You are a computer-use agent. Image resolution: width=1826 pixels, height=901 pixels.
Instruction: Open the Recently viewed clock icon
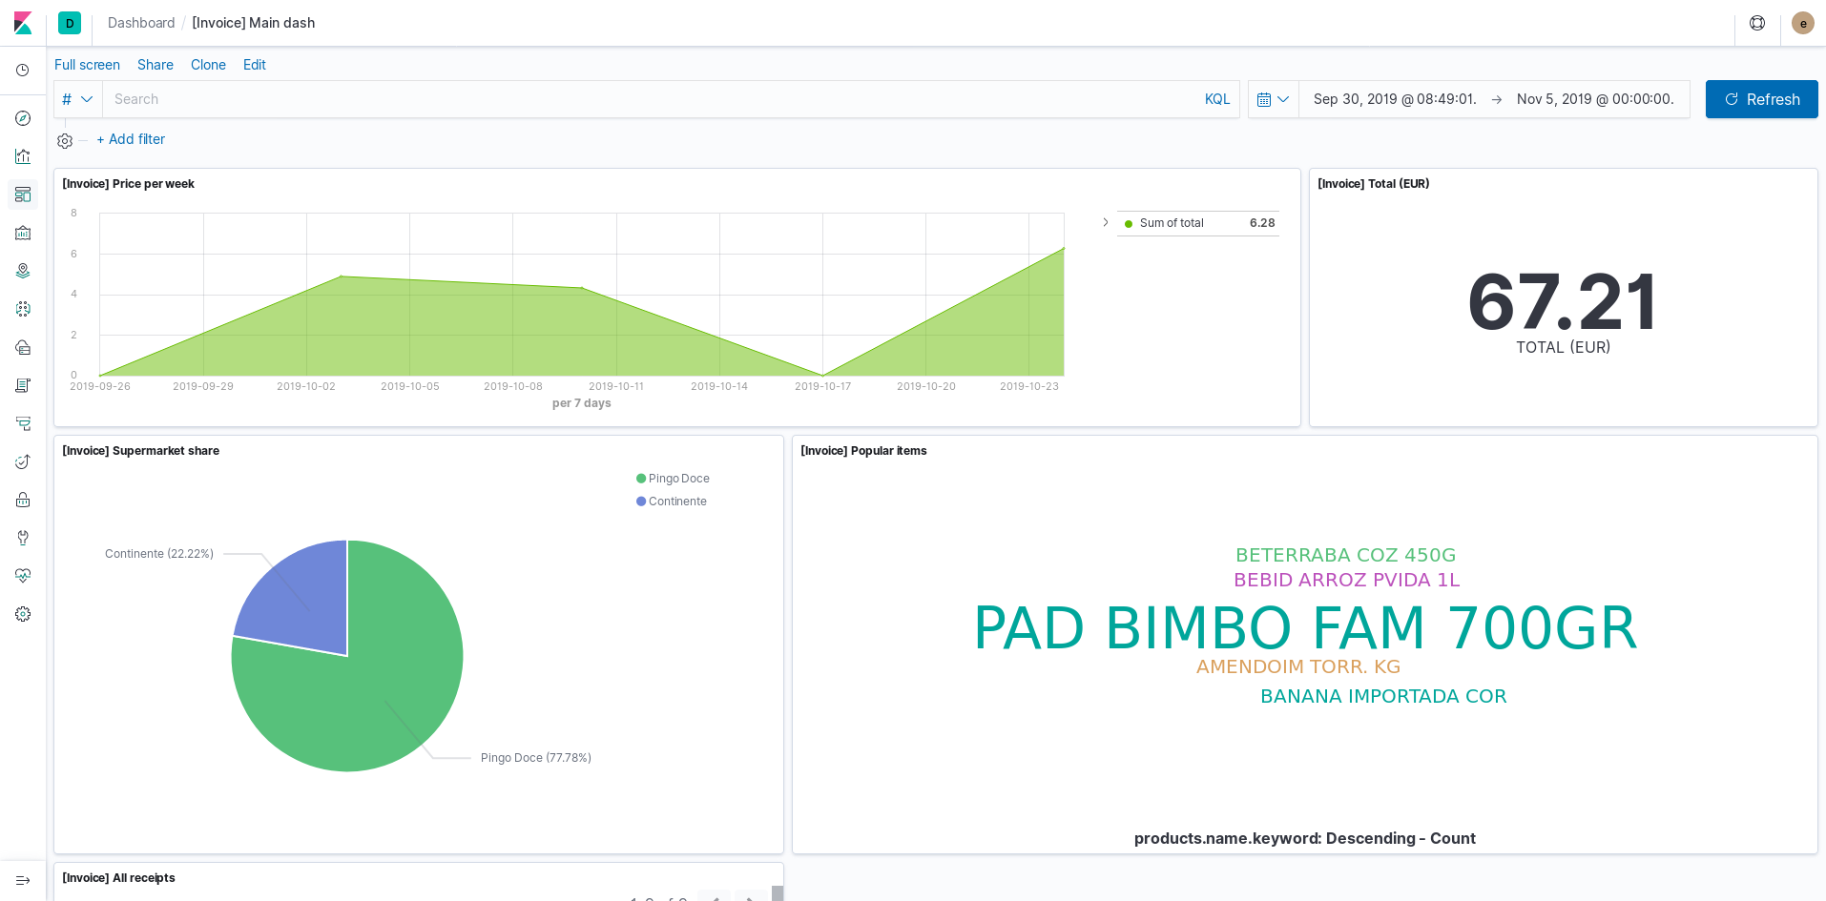23,71
